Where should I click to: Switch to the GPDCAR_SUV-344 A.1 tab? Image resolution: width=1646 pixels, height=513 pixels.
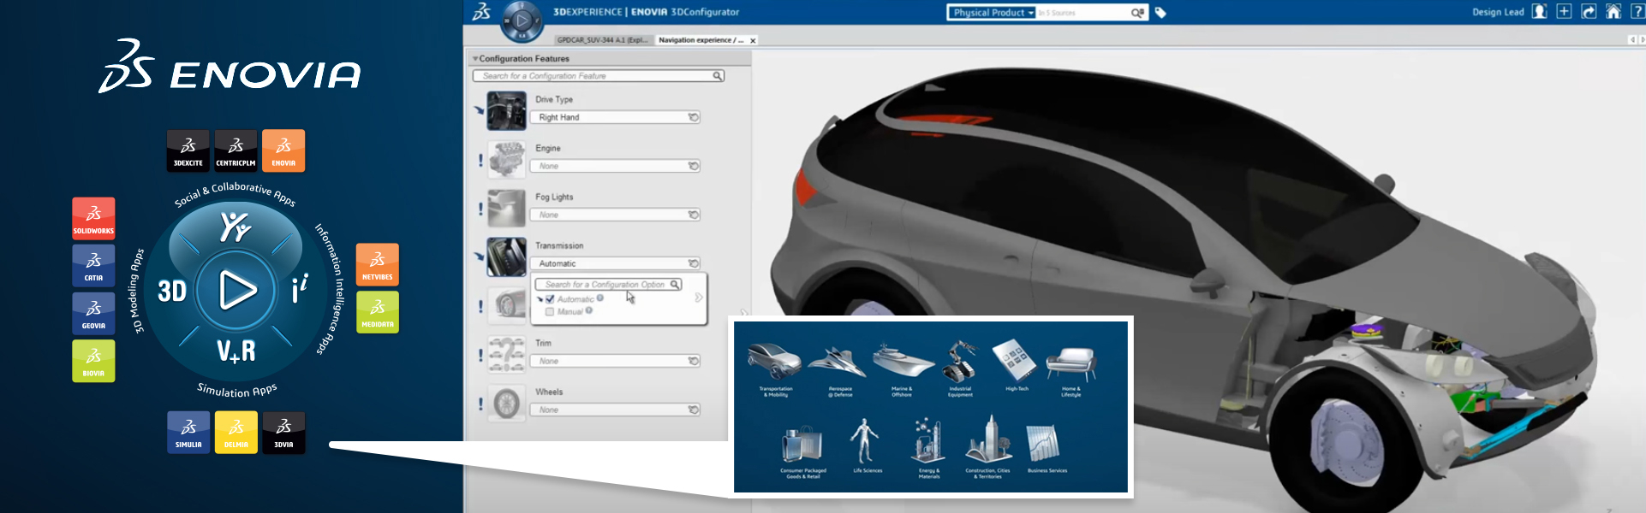click(602, 40)
